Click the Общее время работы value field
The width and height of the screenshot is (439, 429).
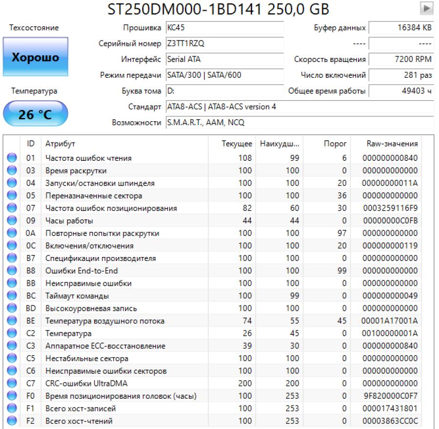coord(401,91)
